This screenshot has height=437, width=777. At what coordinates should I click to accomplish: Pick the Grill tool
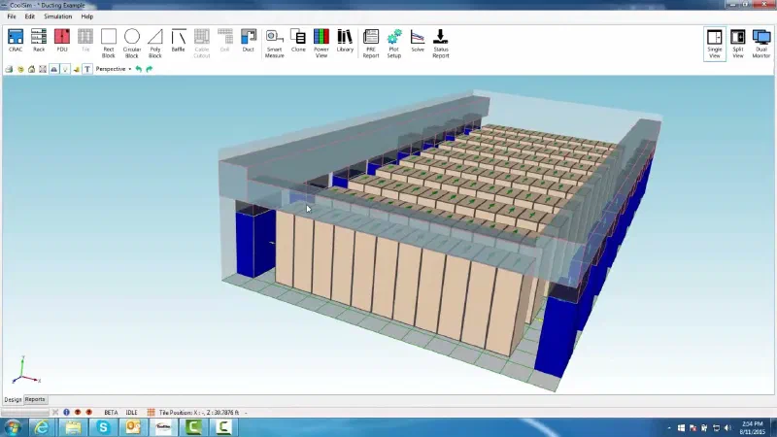click(225, 40)
